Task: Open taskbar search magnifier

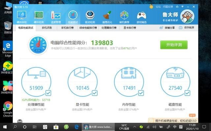Action: point(15,127)
